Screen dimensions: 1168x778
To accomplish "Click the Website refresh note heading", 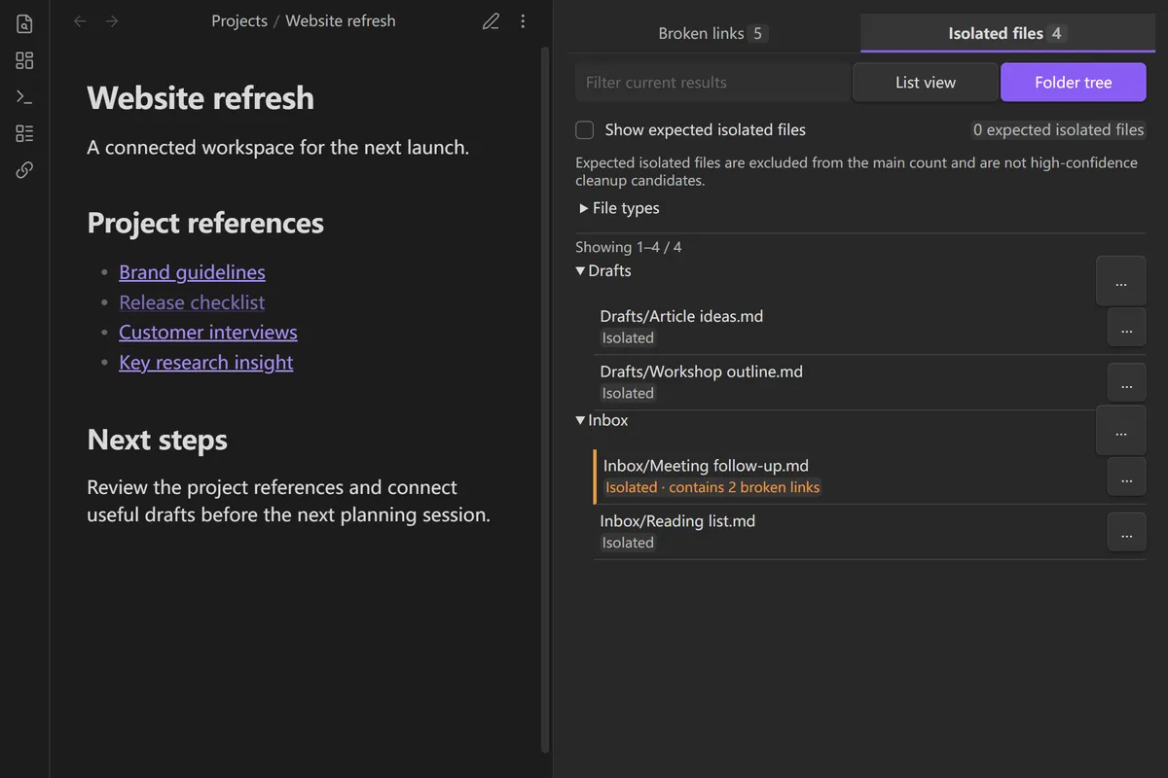I will click(x=201, y=97).
